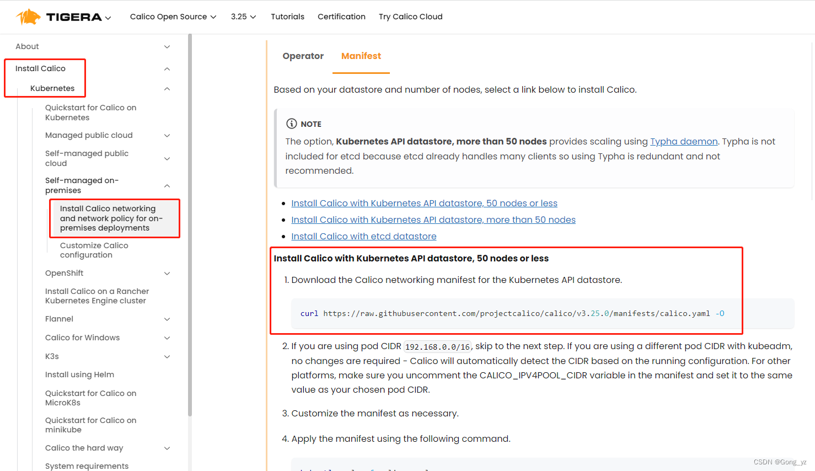The image size is (815, 471).
Task: Open Install using Helm page
Action: click(x=79, y=374)
